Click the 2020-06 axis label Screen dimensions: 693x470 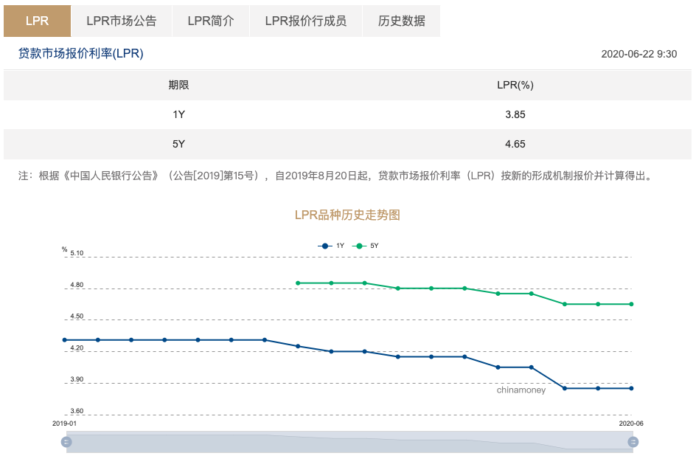(x=631, y=424)
